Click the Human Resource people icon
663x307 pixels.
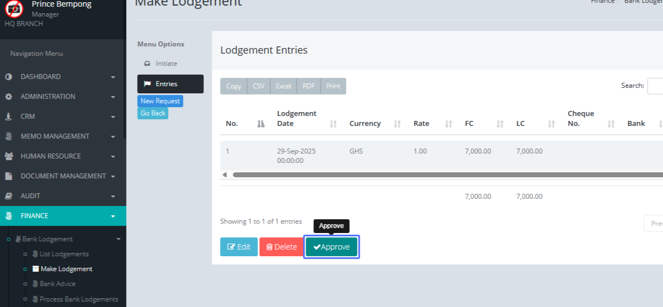tap(8, 156)
